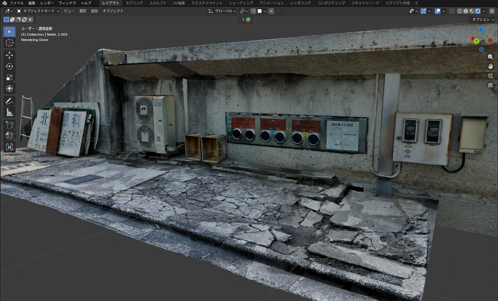Toggle the camera view icon
The height and width of the screenshot is (301, 498).
point(490,76)
